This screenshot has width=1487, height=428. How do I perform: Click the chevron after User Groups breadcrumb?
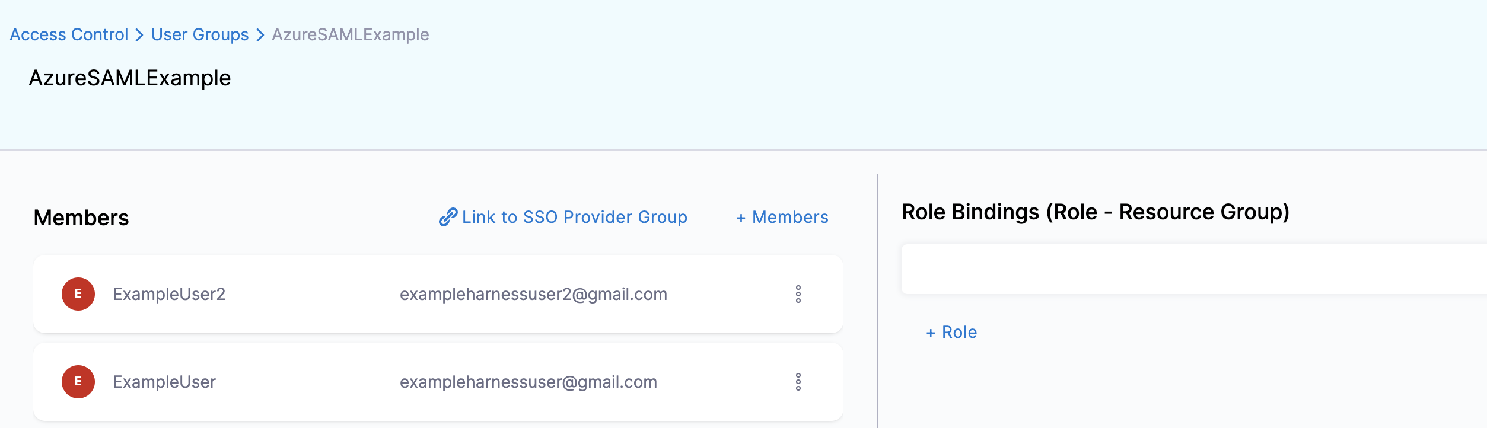260,35
